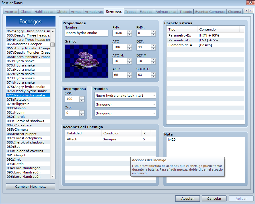Open the Tropas tab

pyautogui.click(x=131, y=12)
